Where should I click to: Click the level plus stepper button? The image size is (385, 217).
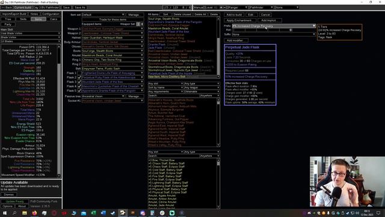point(221,7)
